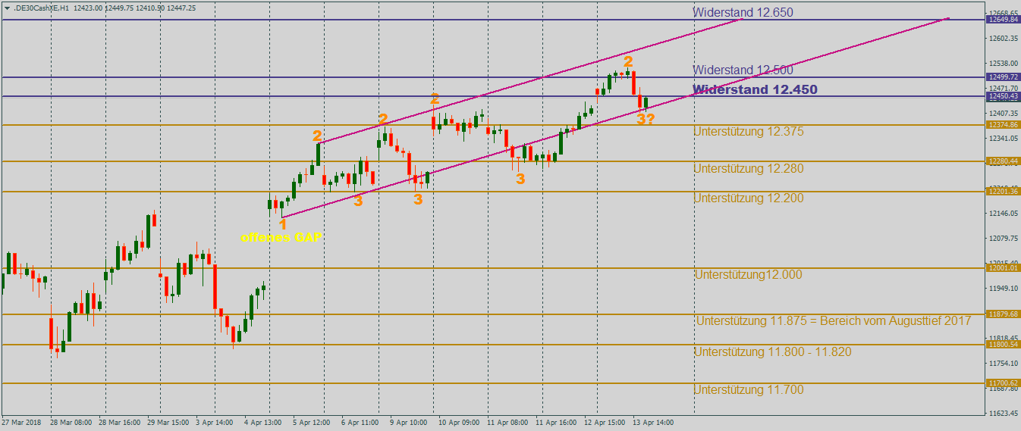
Task: Click the chart menu triangle beside .DE30Cash
Action: click(x=7, y=8)
